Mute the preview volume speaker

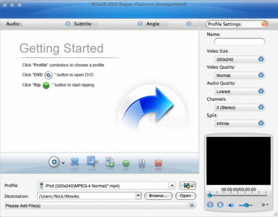[231, 205]
